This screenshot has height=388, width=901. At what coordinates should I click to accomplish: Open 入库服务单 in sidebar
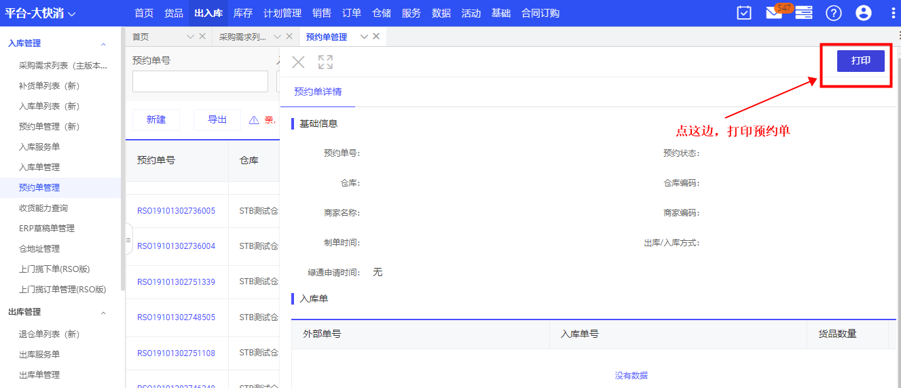[x=39, y=147]
